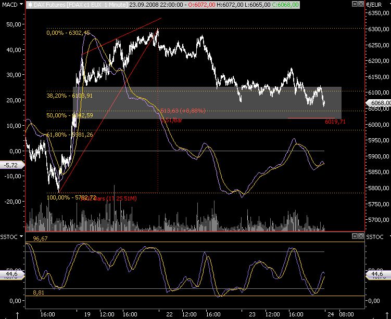Click the Fibonacci label 38,20% - 6103,91
This screenshot has height=319, width=391.
click(70, 96)
